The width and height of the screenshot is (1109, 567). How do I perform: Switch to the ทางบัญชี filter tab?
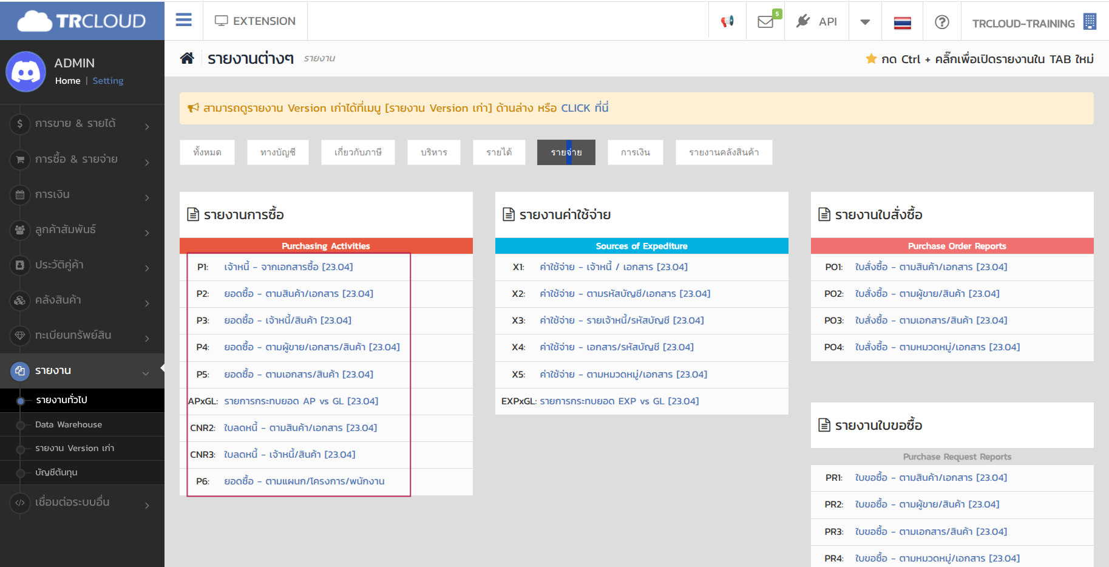[278, 152]
